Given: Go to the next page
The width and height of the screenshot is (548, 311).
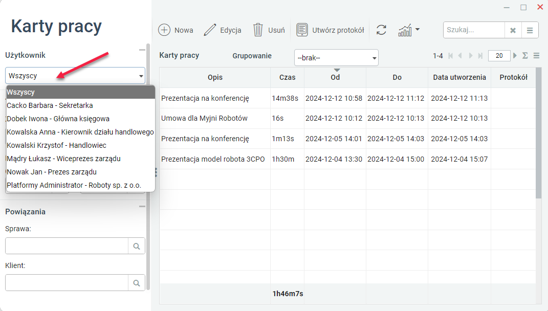Looking at the screenshot, I should 471,56.
